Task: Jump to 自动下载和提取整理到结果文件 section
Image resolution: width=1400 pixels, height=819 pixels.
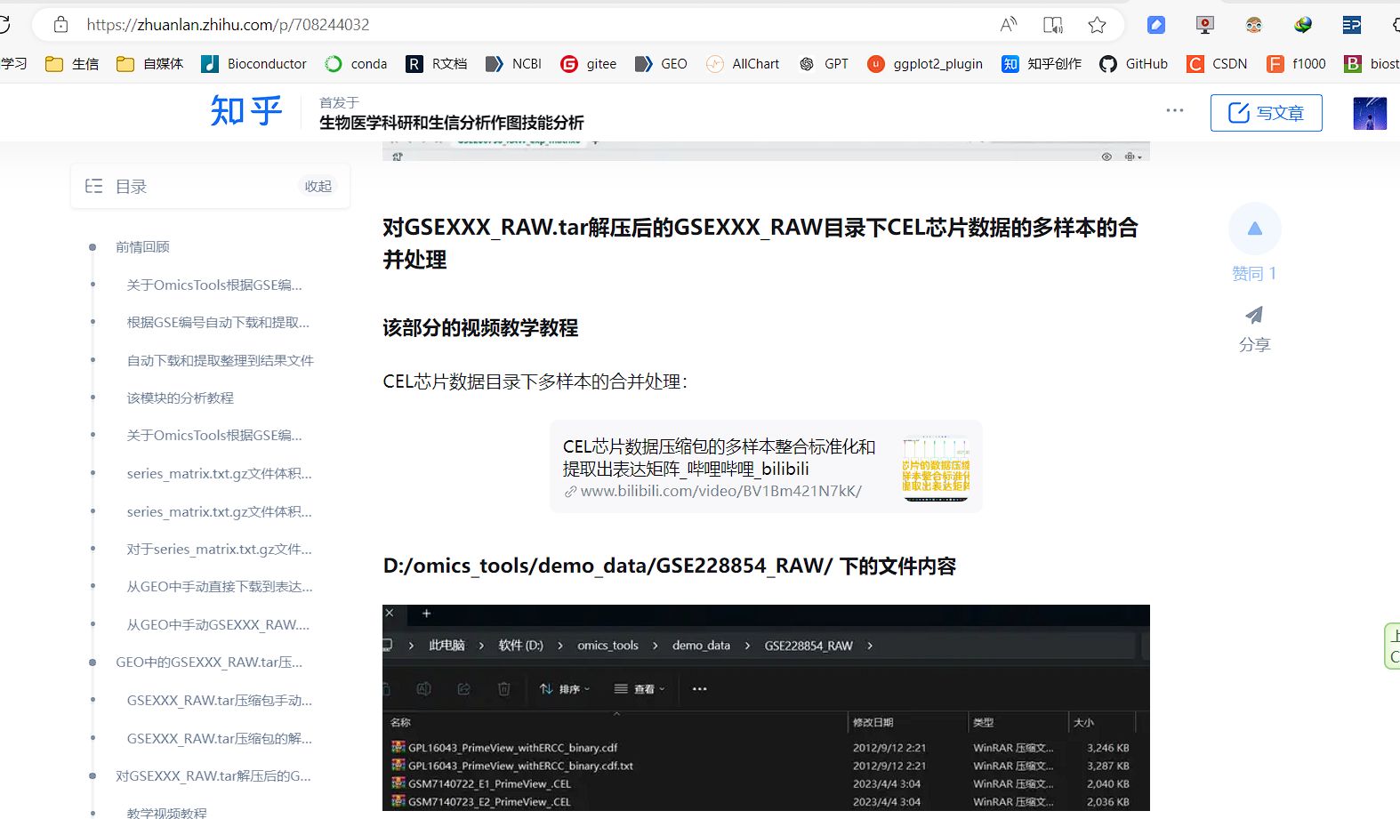Action: [x=220, y=361]
